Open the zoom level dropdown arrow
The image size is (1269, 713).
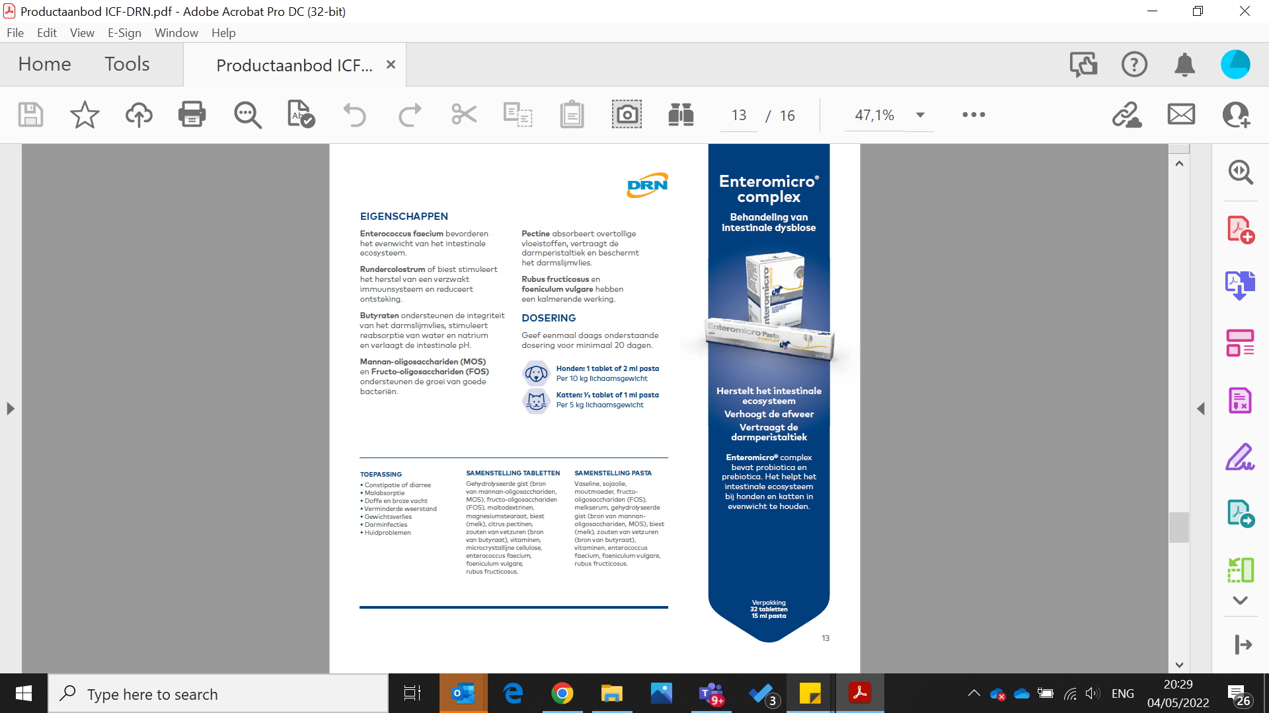tap(920, 115)
